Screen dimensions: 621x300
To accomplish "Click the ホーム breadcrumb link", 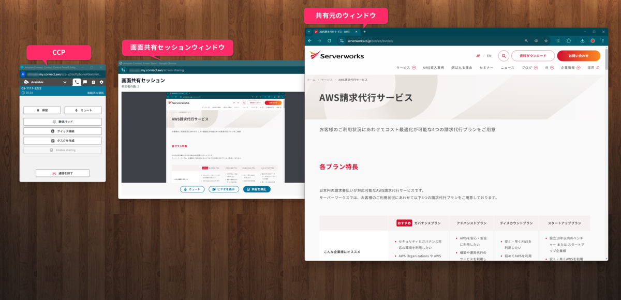I will pos(311,80).
